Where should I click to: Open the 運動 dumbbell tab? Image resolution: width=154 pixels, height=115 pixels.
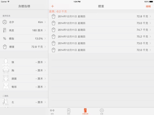pyautogui.click(x=52, y=111)
